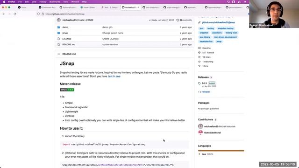This screenshot has height=168, width=299.
Task: Open the Bookmarks menu
Action: [55, 2]
